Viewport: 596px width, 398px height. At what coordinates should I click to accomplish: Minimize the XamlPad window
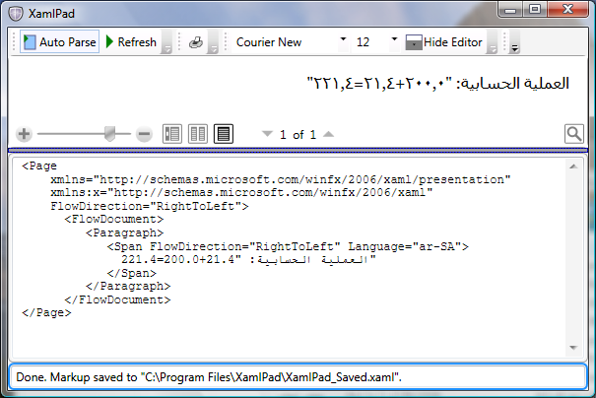[x=510, y=10]
